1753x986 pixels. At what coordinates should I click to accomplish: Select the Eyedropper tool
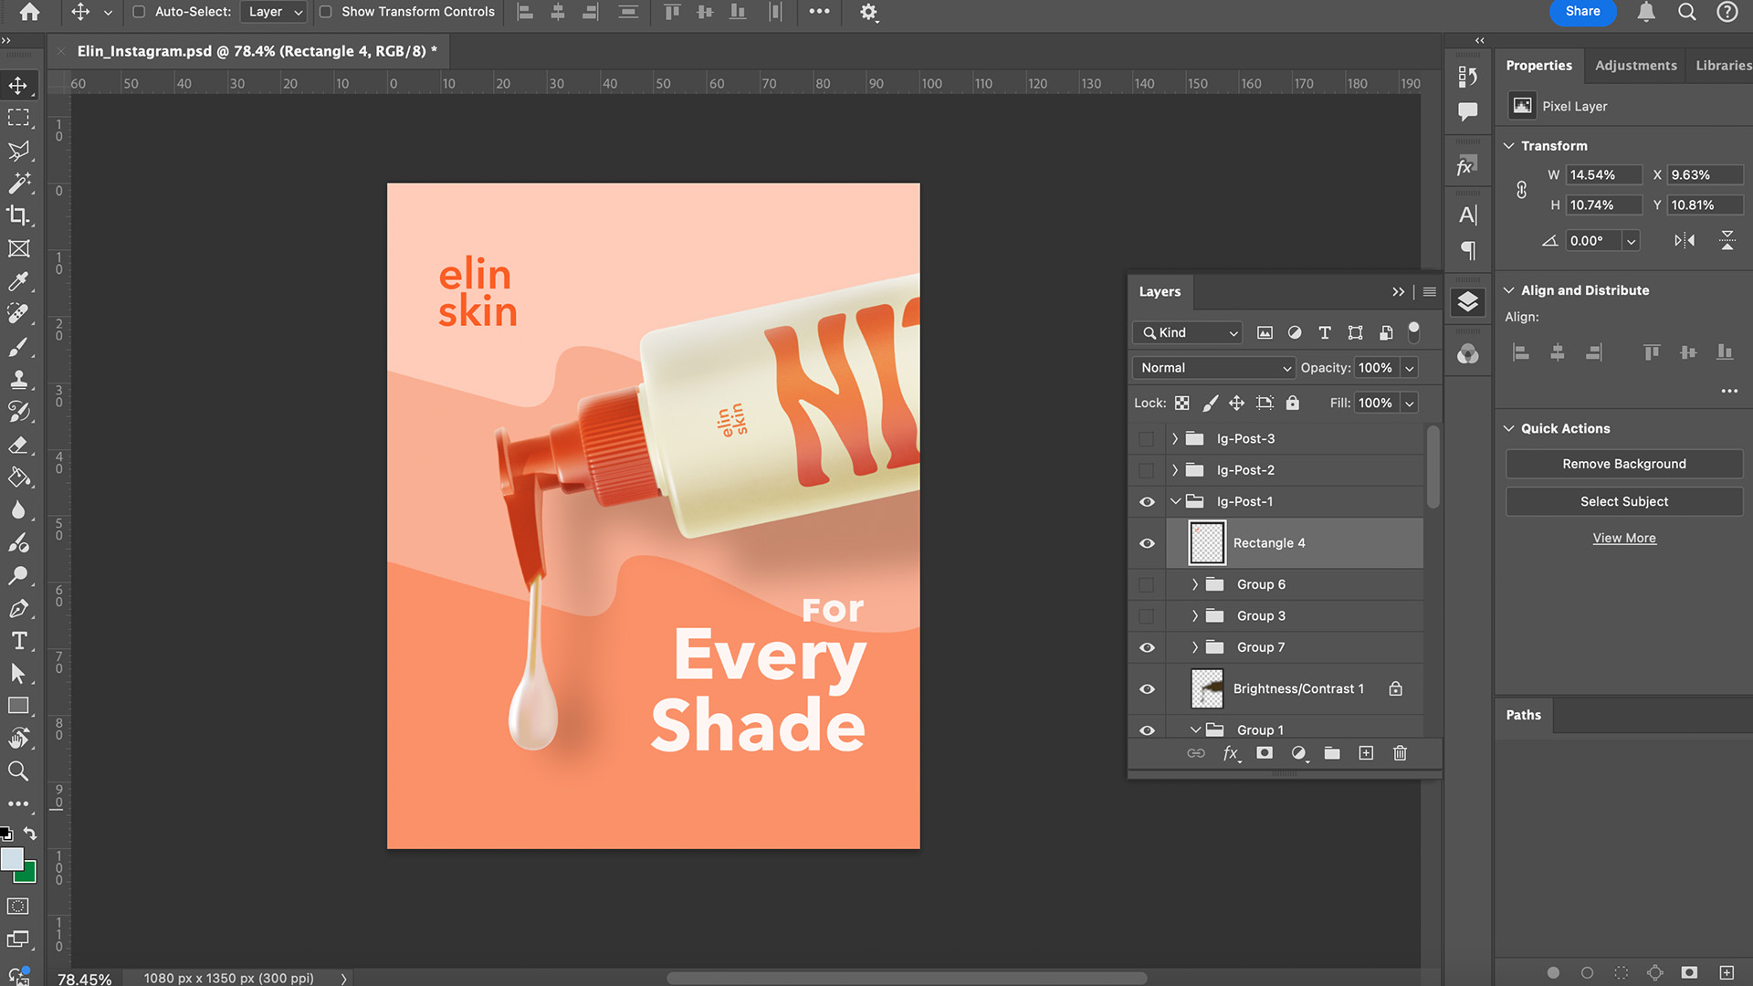point(18,281)
